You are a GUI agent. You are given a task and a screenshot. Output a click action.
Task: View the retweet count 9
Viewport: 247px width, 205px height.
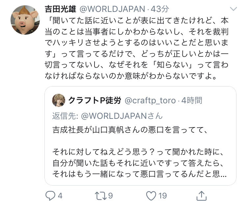pyautogui.click(x=111, y=196)
